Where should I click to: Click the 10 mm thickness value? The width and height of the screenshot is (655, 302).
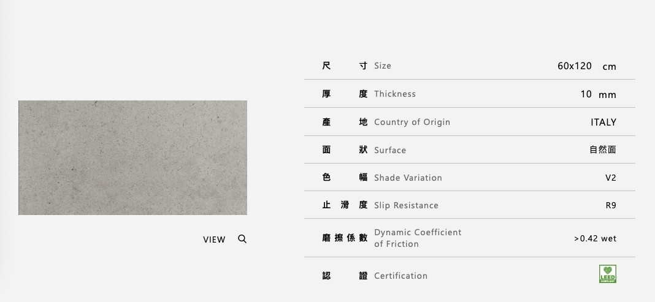point(597,94)
